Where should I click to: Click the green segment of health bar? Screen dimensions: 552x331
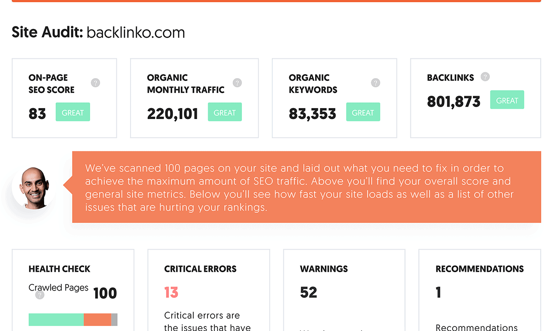pos(56,320)
